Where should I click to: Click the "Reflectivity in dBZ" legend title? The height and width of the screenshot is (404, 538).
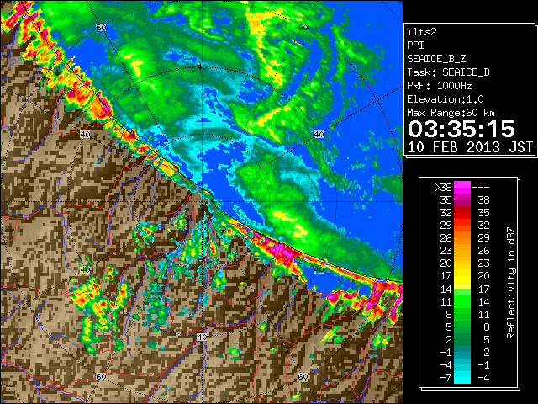pyautogui.click(x=511, y=283)
